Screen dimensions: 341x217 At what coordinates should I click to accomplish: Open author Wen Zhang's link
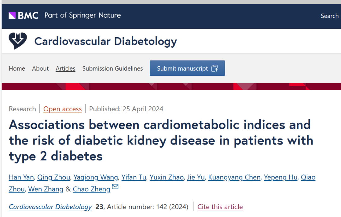[46, 189]
